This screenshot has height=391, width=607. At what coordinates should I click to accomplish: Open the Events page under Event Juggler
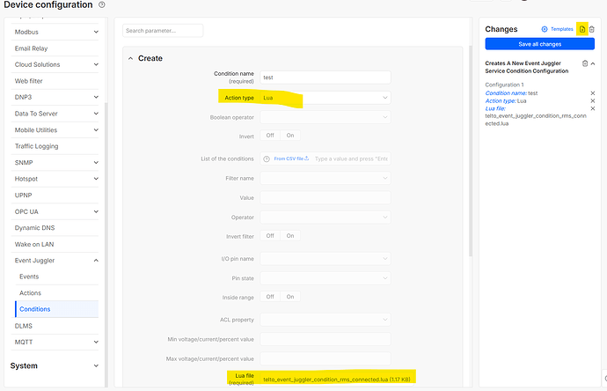29,277
